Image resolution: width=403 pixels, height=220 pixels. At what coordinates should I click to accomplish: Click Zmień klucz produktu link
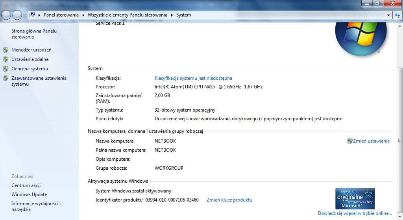[229, 200]
